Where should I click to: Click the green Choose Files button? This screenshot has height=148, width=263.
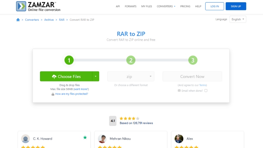pyautogui.click(x=66, y=76)
